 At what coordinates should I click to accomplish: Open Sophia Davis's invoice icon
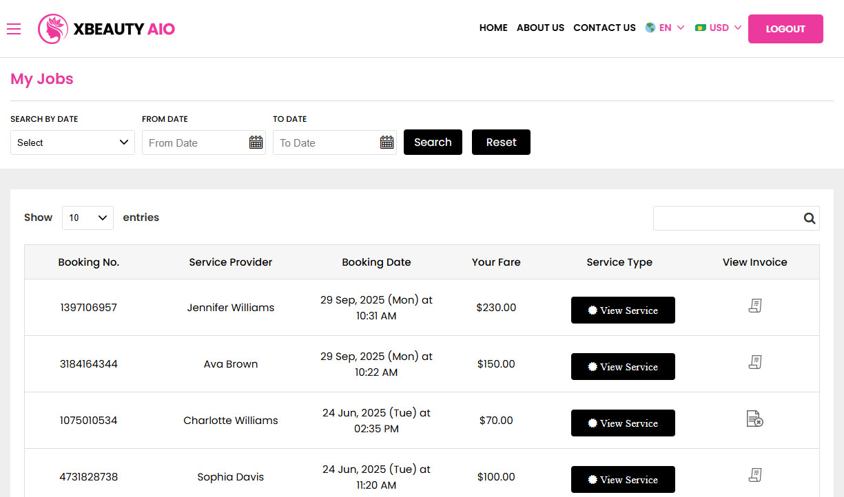(754, 474)
